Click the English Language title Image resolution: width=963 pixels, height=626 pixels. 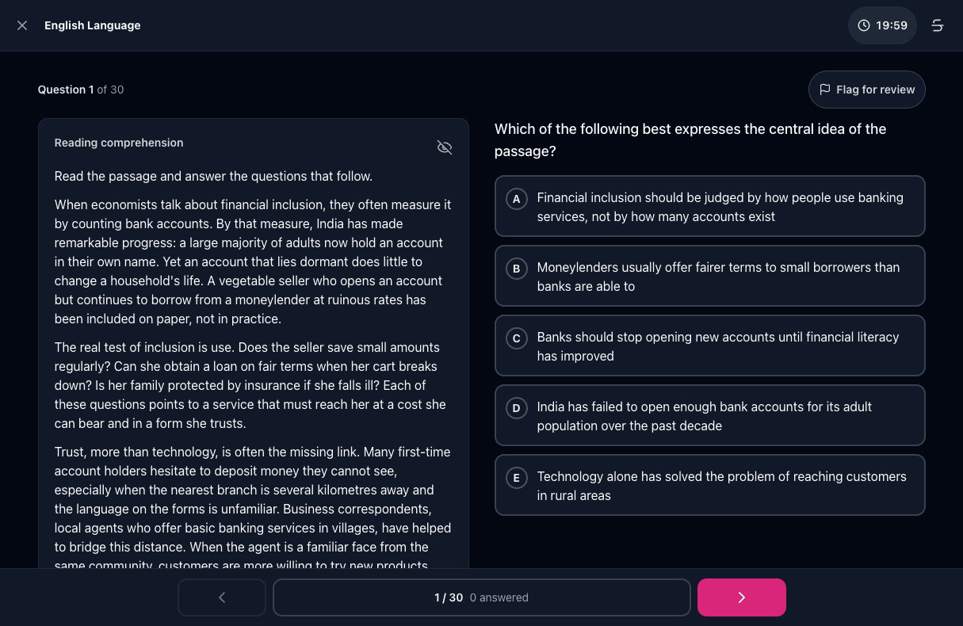[93, 25]
